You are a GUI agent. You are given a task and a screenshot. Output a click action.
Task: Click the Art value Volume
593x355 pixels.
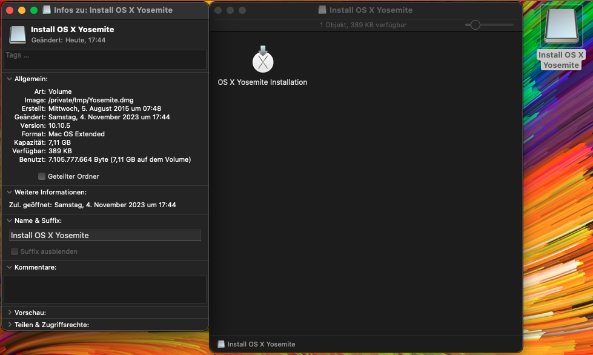(60, 91)
